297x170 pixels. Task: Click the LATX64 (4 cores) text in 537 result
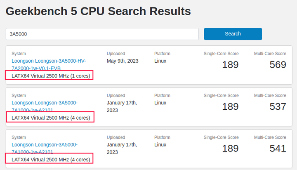(x=51, y=118)
